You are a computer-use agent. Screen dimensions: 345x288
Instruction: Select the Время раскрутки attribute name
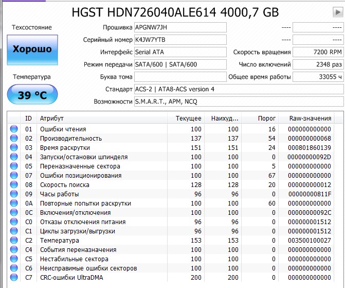click(x=65, y=148)
